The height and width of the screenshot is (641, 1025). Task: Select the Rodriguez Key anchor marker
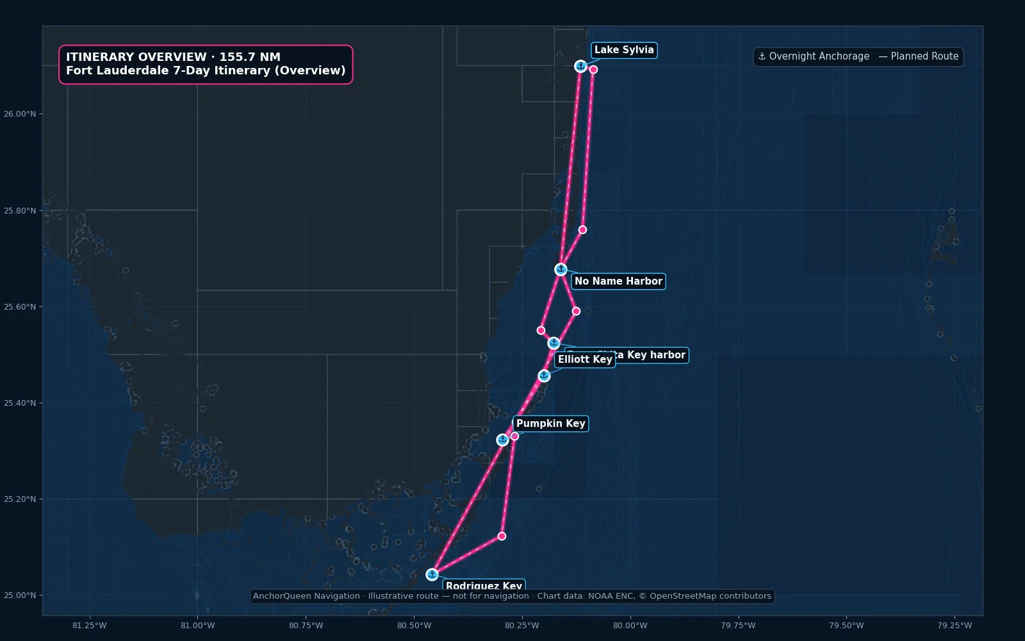point(432,574)
